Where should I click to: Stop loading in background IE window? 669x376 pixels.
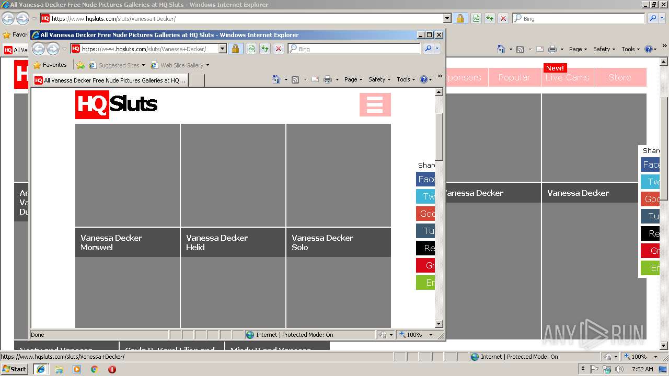tap(503, 18)
